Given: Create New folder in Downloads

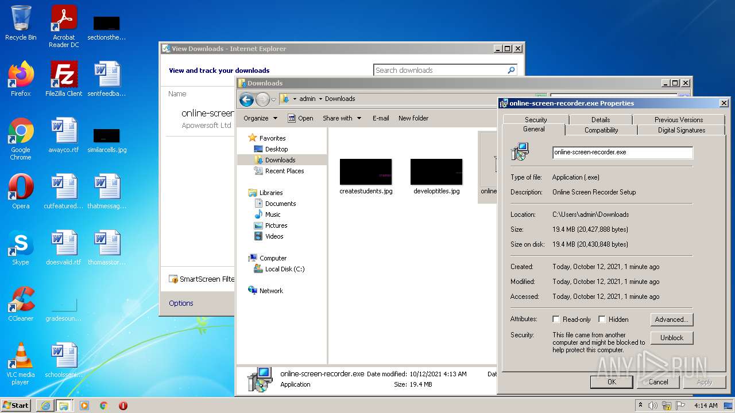Looking at the screenshot, I should 413,118.
